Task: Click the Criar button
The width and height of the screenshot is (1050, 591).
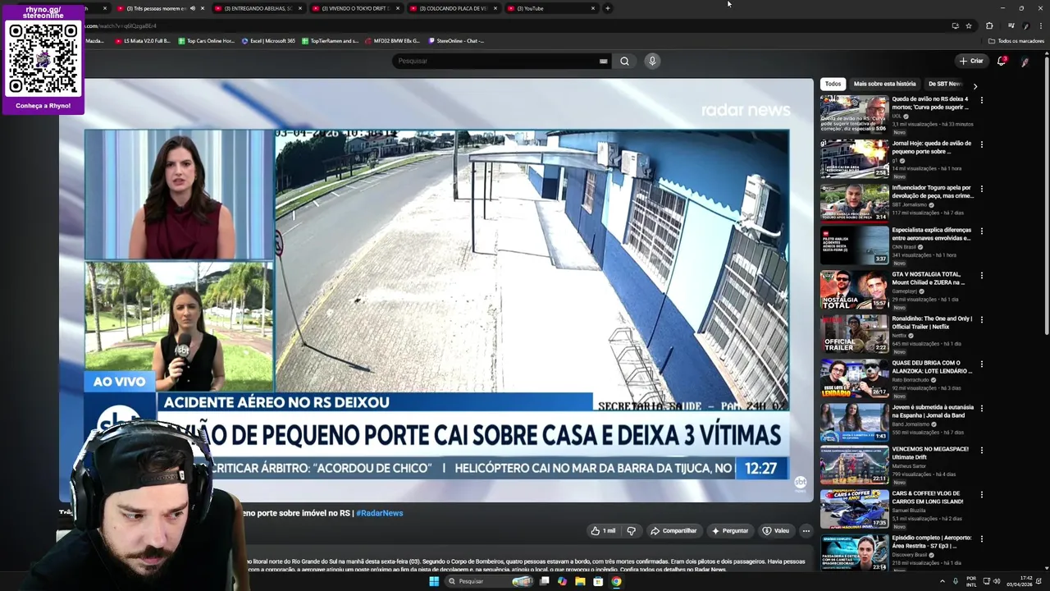Action: (x=971, y=61)
